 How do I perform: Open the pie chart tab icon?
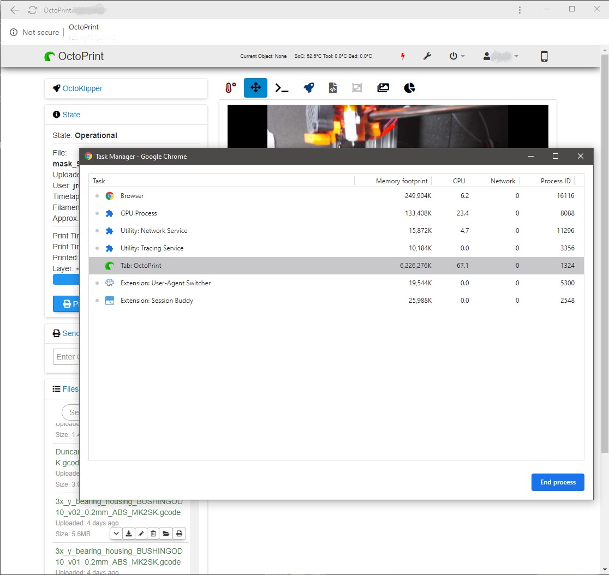point(409,88)
